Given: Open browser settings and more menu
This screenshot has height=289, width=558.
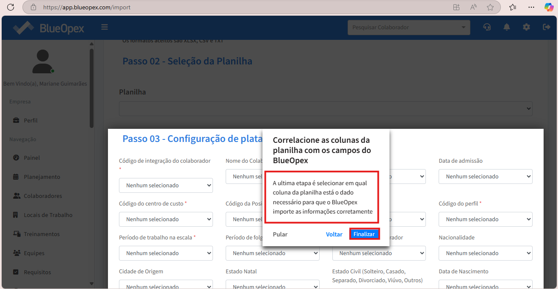Looking at the screenshot, I should pos(531,7).
